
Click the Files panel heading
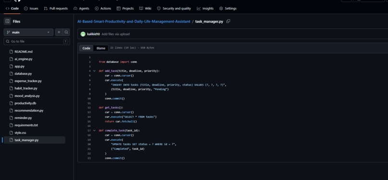tap(16, 22)
